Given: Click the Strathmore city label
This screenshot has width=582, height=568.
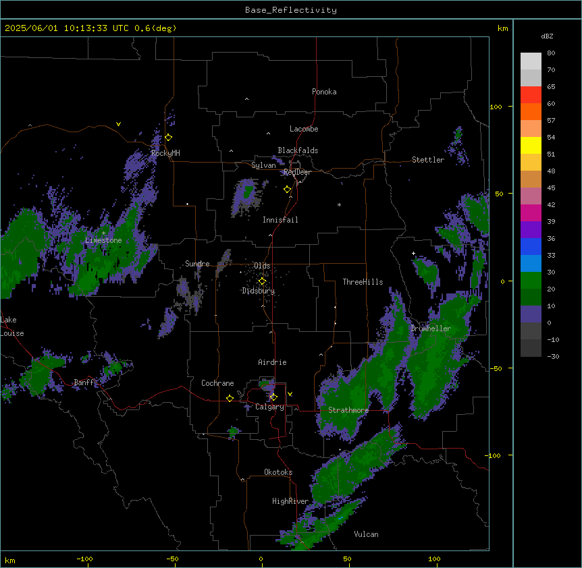Looking at the screenshot, I should coord(348,410).
